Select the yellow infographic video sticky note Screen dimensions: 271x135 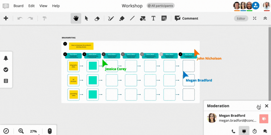tap(74, 66)
